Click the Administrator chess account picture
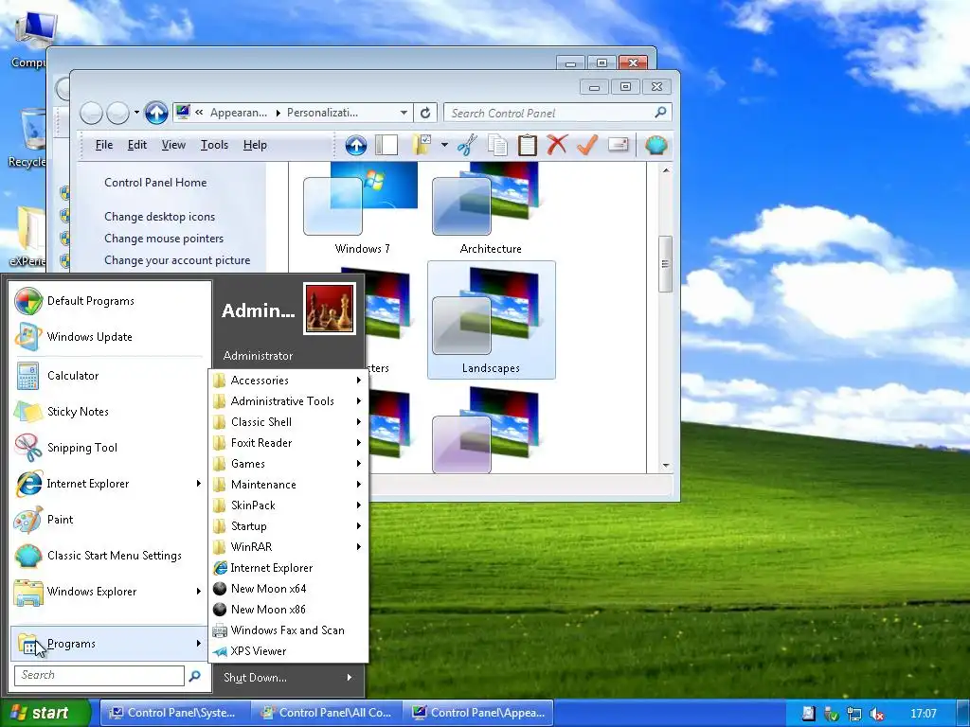Screen dimensions: 970x727 330,309
